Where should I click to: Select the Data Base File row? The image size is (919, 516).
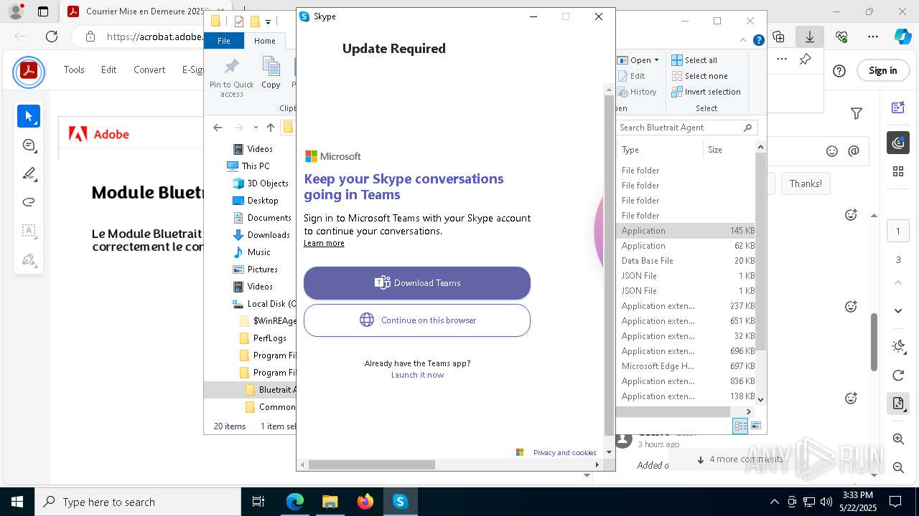click(x=686, y=261)
